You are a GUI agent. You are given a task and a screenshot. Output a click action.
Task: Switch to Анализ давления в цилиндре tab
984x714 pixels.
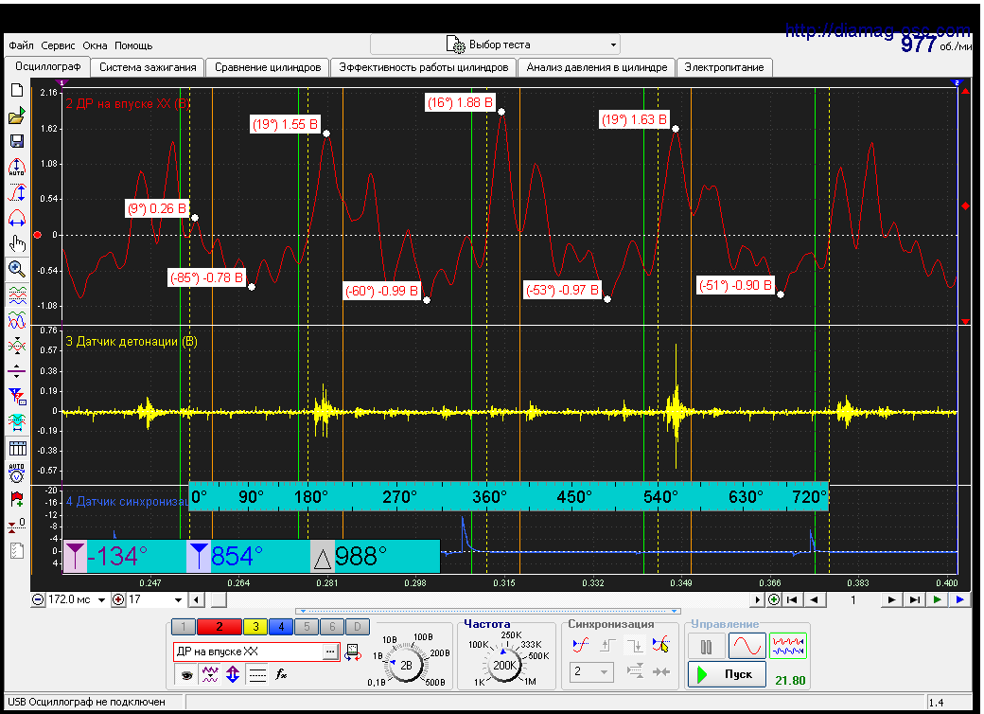pos(597,67)
